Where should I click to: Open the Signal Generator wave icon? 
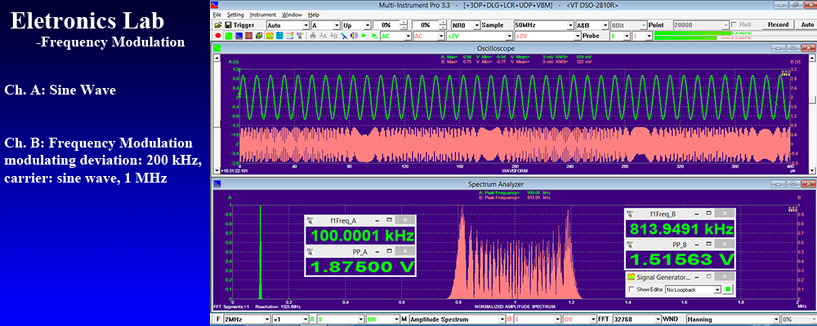point(270,36)
